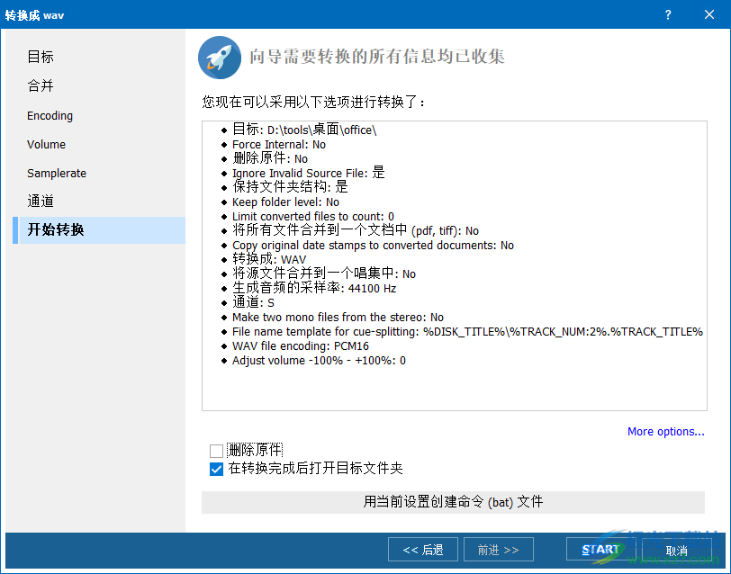Click File name template for cue-splitting line
Viewport: 731px width, 574px height.
click(467, 332)
